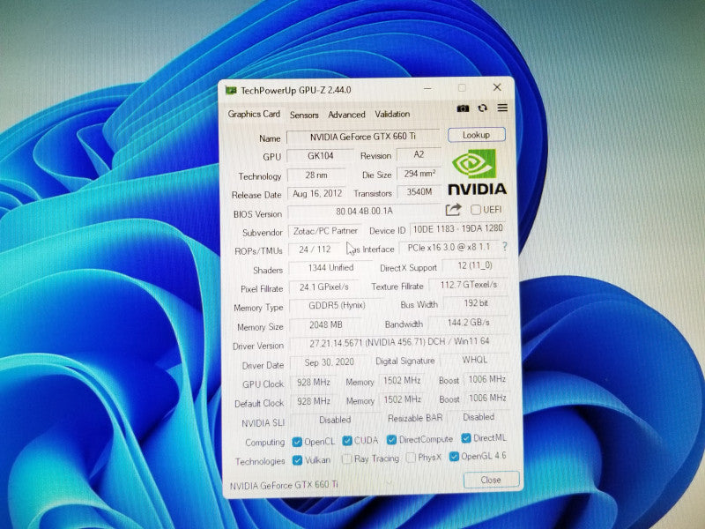The height and width of the screenshot is (529, 705).
Task: Click the Device ID field 10DE 1183
Action: (x=457, y=228)
